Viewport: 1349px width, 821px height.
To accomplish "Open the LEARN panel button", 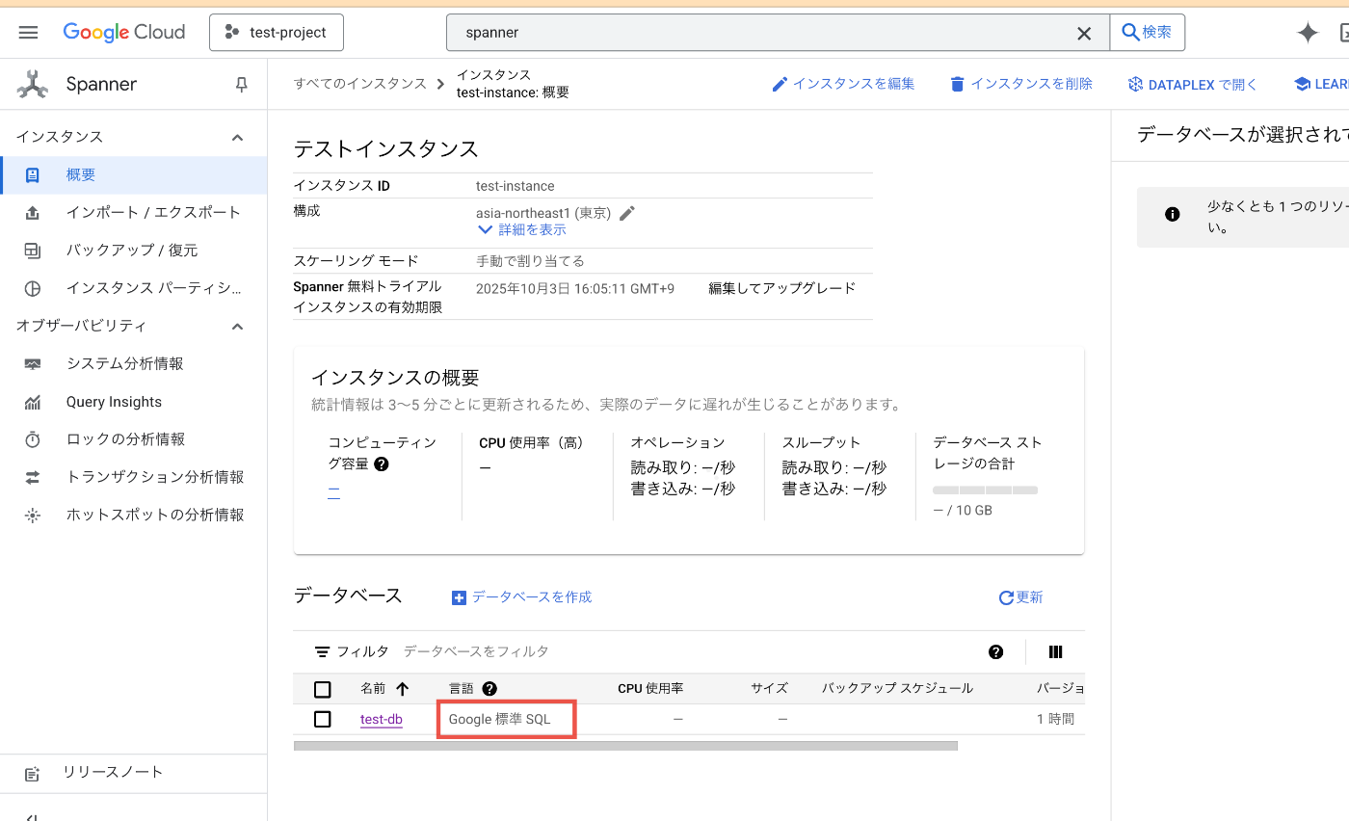I will tap(1321, 85).
